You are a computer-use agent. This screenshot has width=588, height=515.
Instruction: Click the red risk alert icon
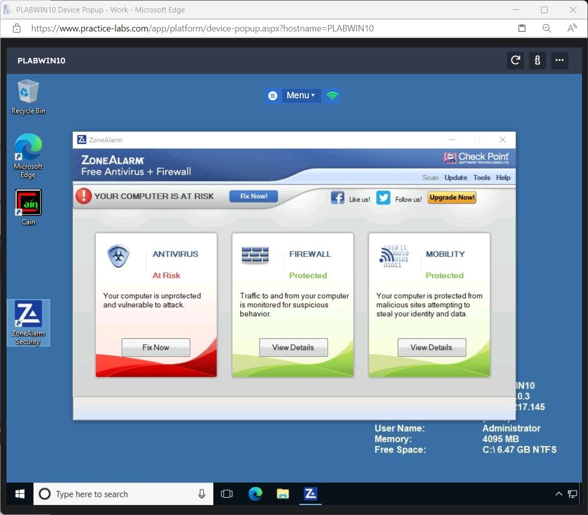(x=83, y=196)
